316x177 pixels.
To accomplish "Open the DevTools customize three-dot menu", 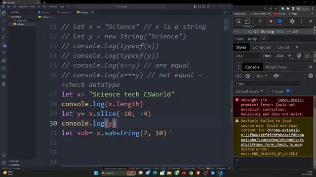I will tap(302, 21).
